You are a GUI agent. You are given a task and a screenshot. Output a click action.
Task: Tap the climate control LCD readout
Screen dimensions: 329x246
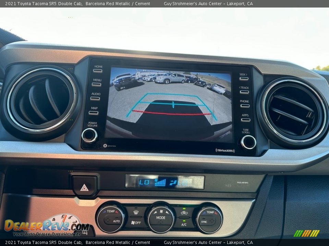point(165,182)
